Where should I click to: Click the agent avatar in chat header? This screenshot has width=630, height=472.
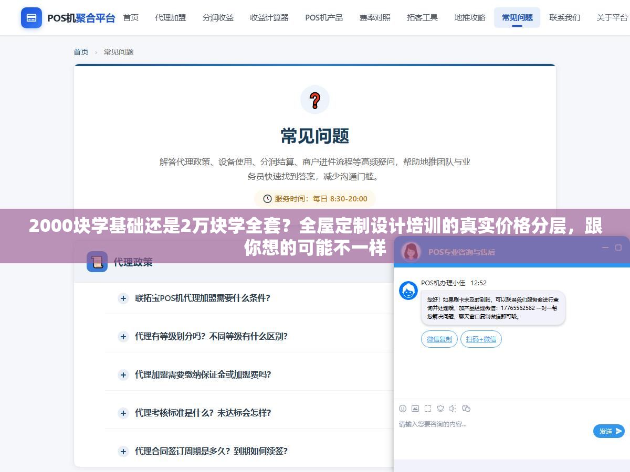(411, 252)
